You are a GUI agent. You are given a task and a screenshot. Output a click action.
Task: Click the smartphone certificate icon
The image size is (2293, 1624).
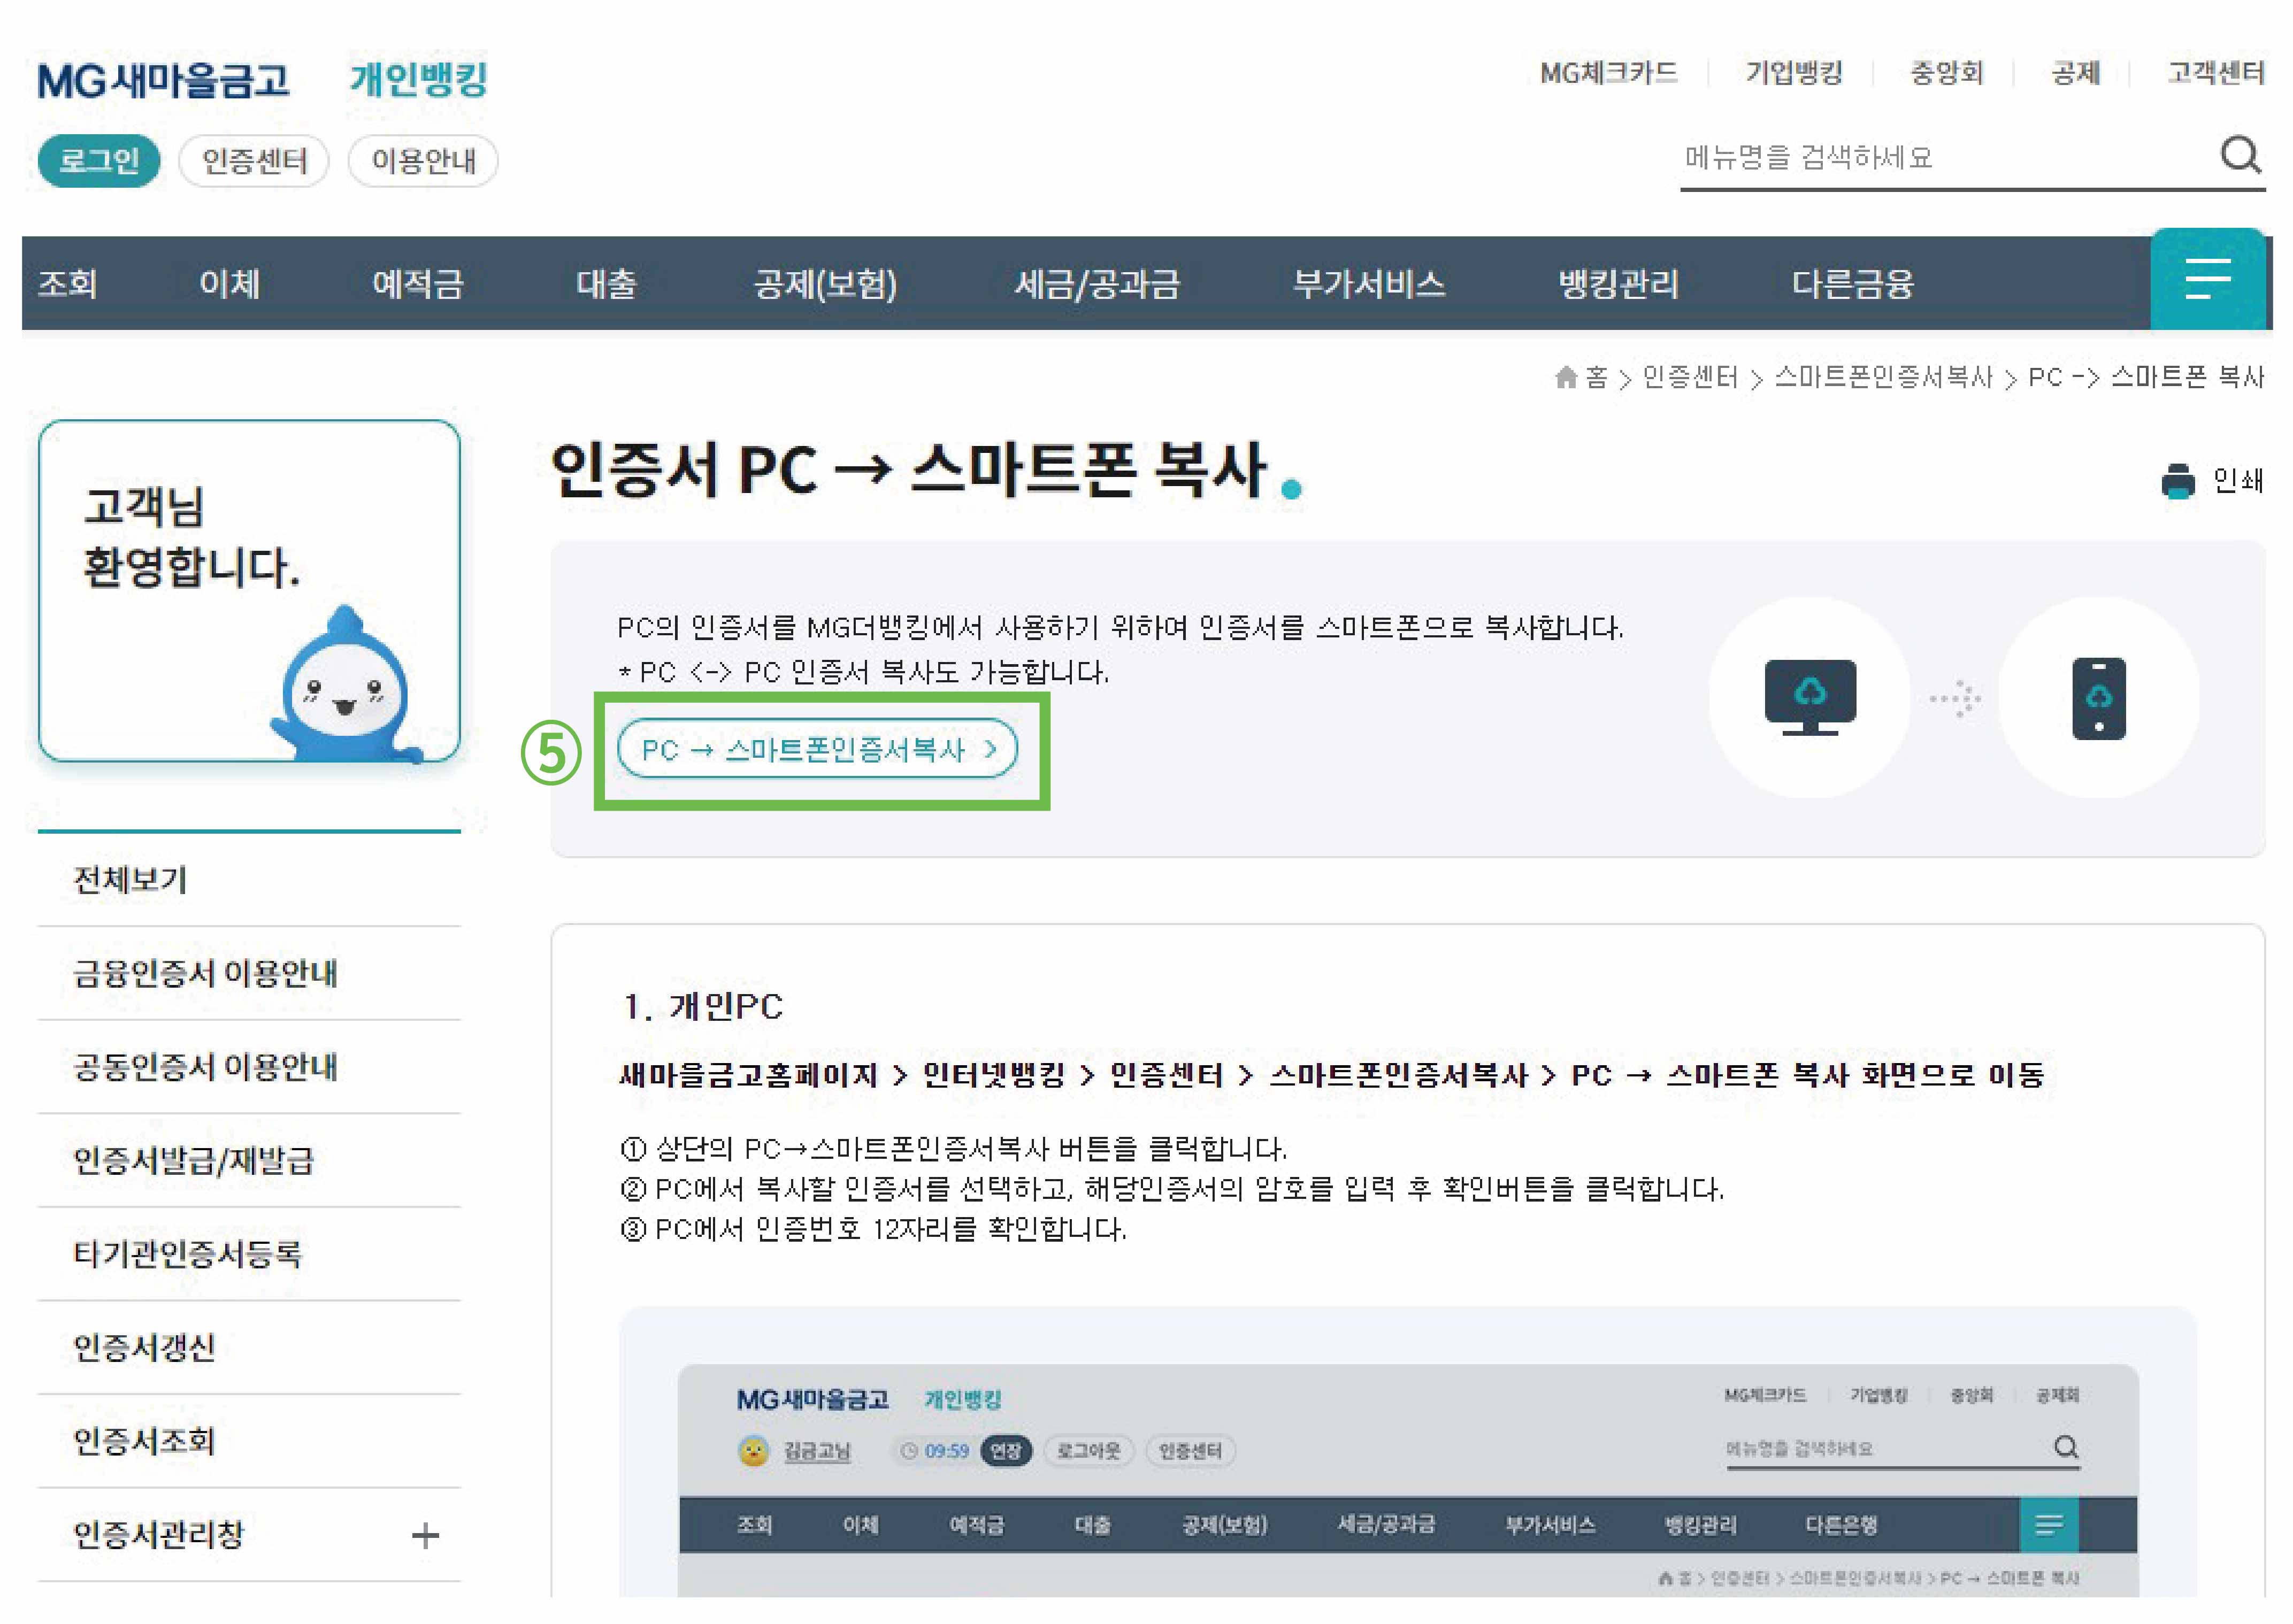(2098, 698)
